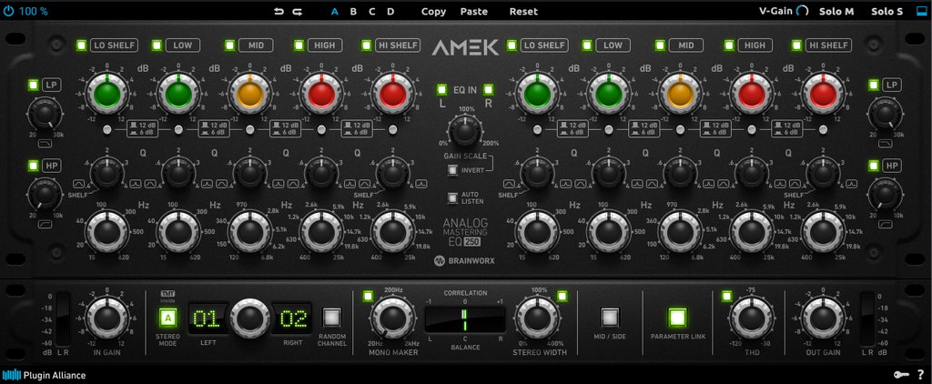Click the THD knob
932x384 pixels.
point(751,318)
